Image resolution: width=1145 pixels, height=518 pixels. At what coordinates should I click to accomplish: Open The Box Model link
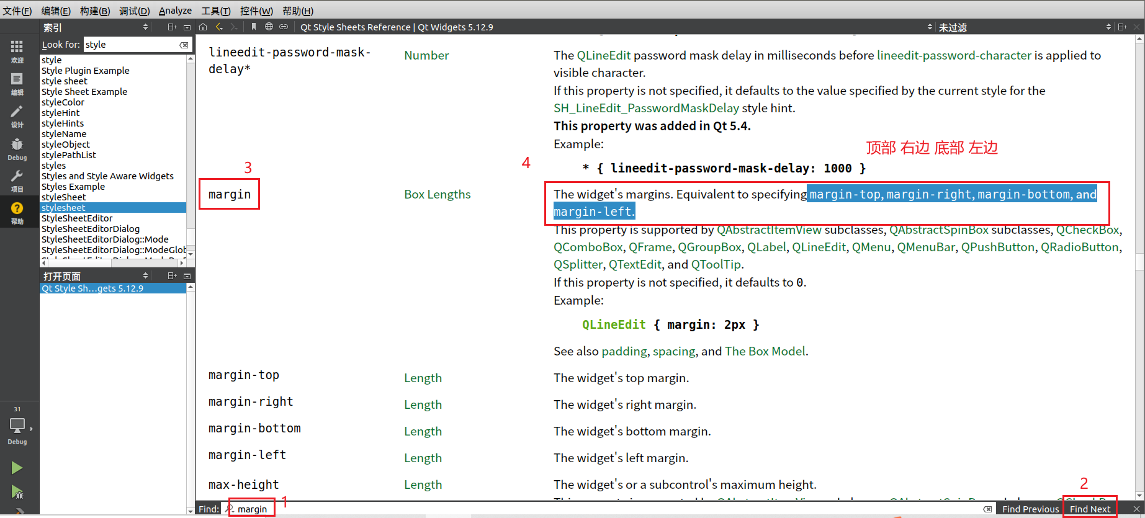[765, 351]
